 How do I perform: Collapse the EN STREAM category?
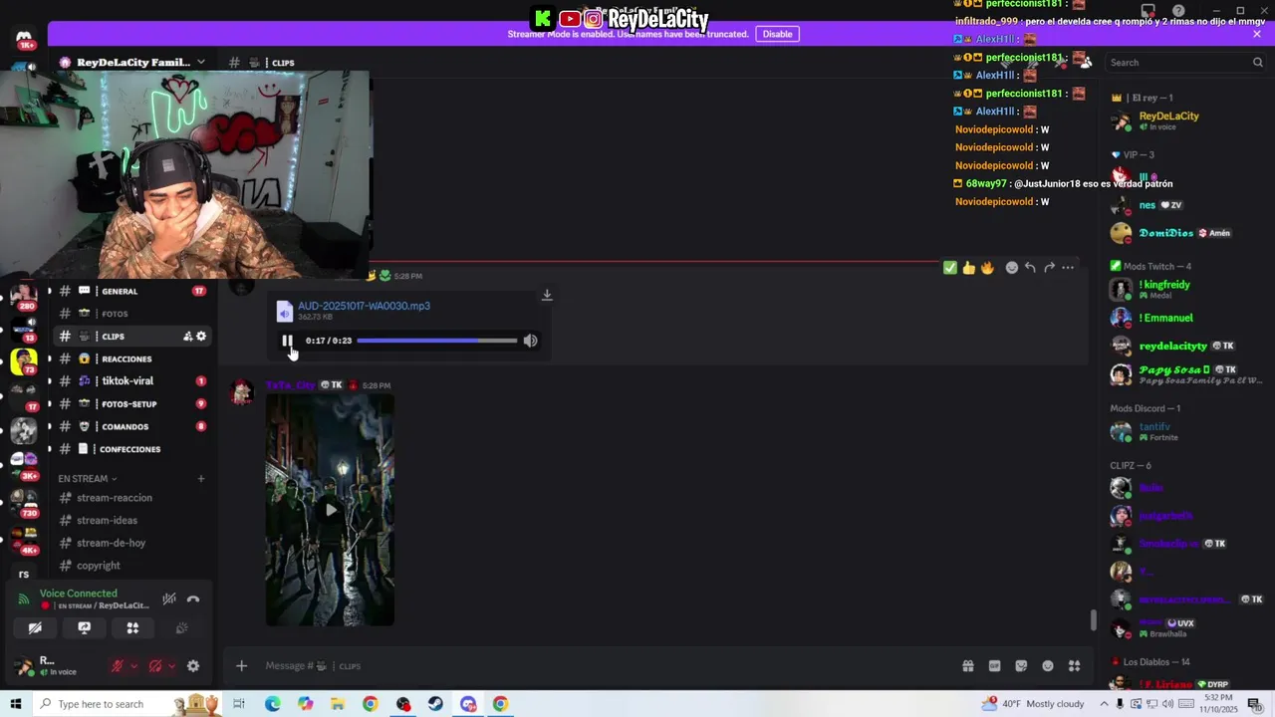[87, 479]
